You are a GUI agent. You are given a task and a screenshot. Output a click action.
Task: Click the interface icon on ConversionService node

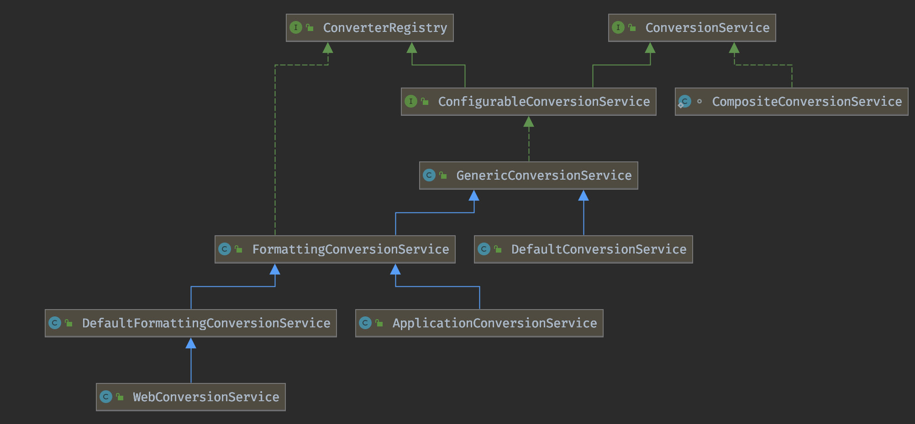coord(618,27)
